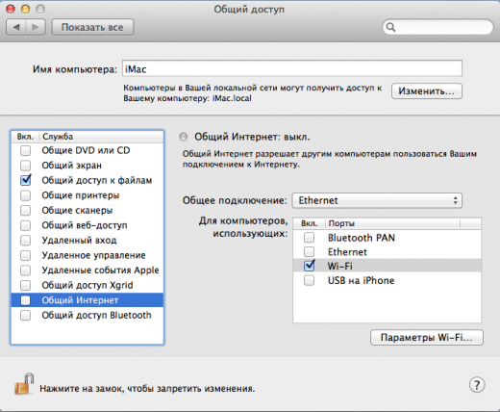The height and width of the screenshot is (412, 500).
Task: Open Параметры Wi-Fi... settings
Action: 427,338
